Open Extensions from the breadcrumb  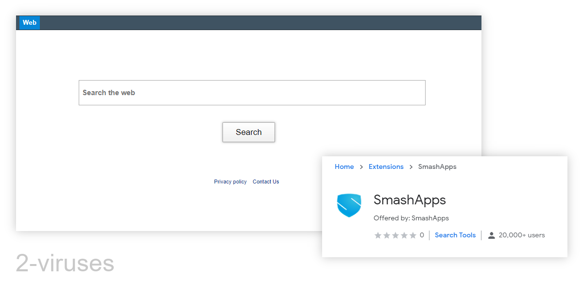pyautogui.click(x=386, y=166)
